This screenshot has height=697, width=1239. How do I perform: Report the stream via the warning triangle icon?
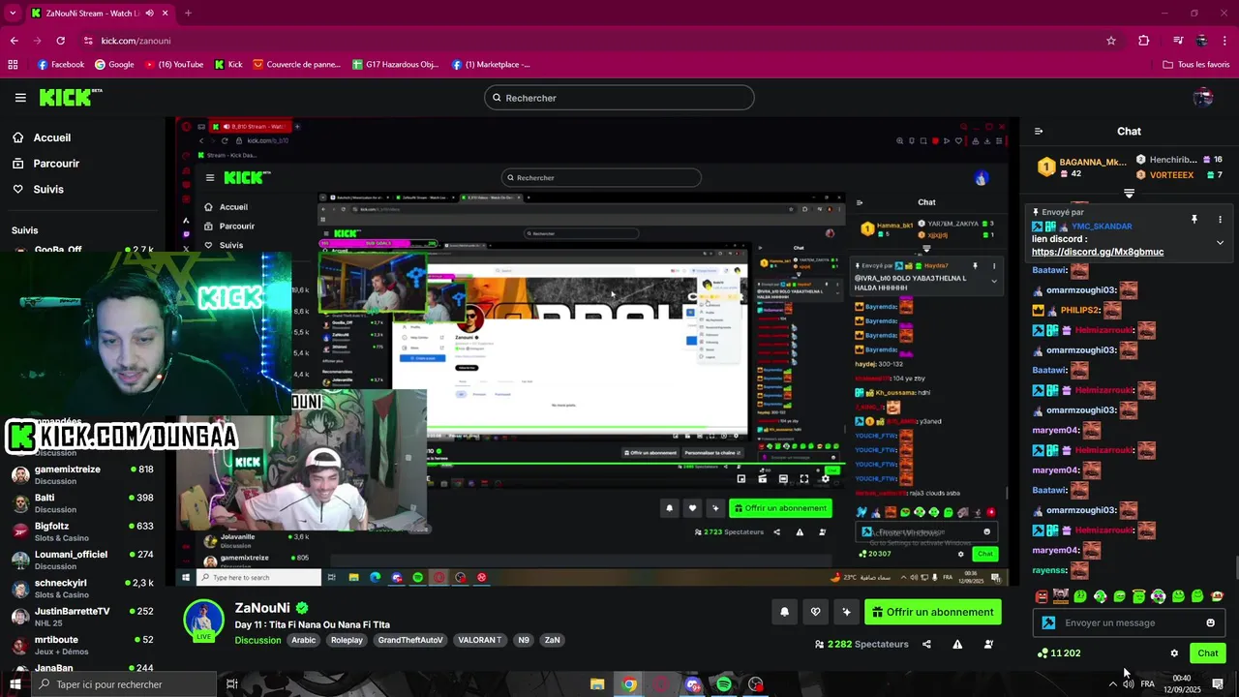957,644
